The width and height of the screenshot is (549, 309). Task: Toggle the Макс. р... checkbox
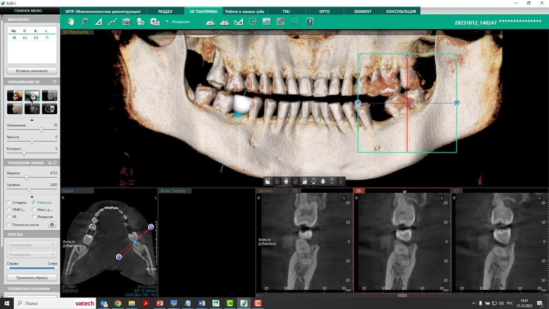click(x=34, y=209)
